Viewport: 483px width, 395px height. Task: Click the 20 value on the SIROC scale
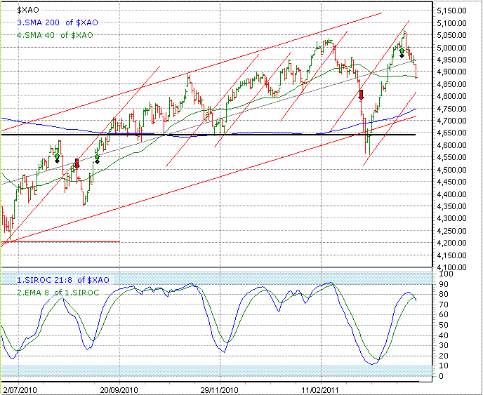coord(443,356)
